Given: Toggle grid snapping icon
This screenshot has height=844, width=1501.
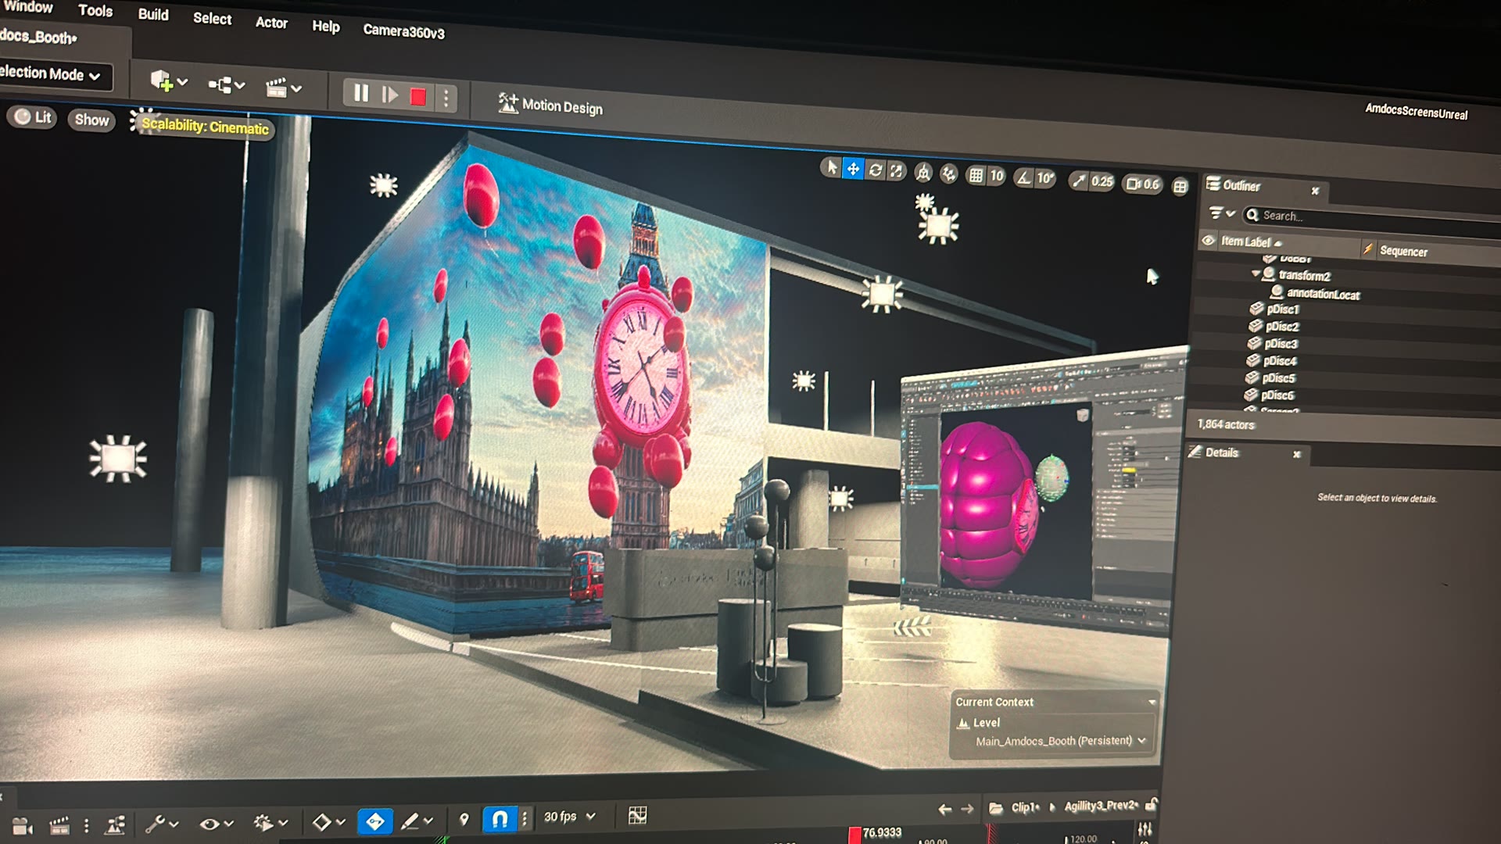Looking at the screenshot, I should coord(976,176).
